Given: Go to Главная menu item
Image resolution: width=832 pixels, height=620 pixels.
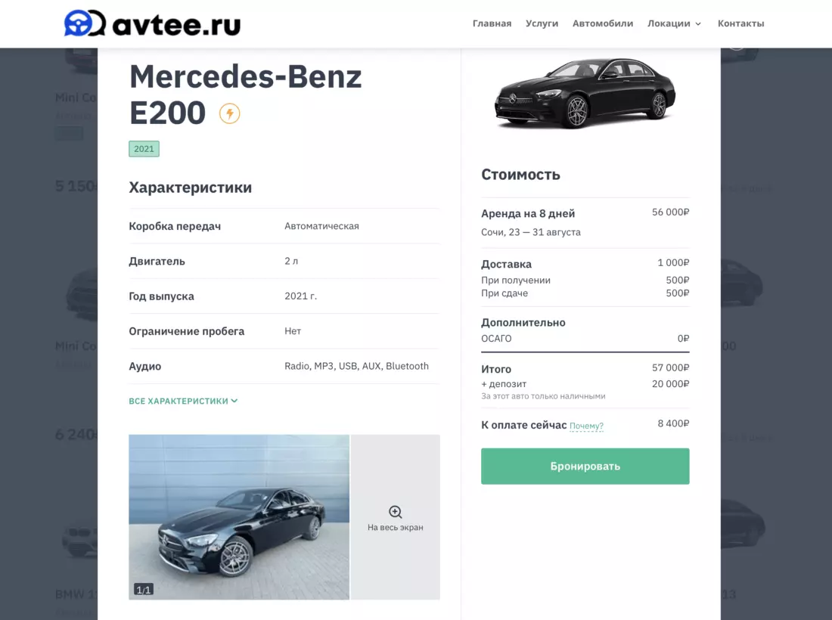Looking at the screenshot, I should tap(492, 23).
